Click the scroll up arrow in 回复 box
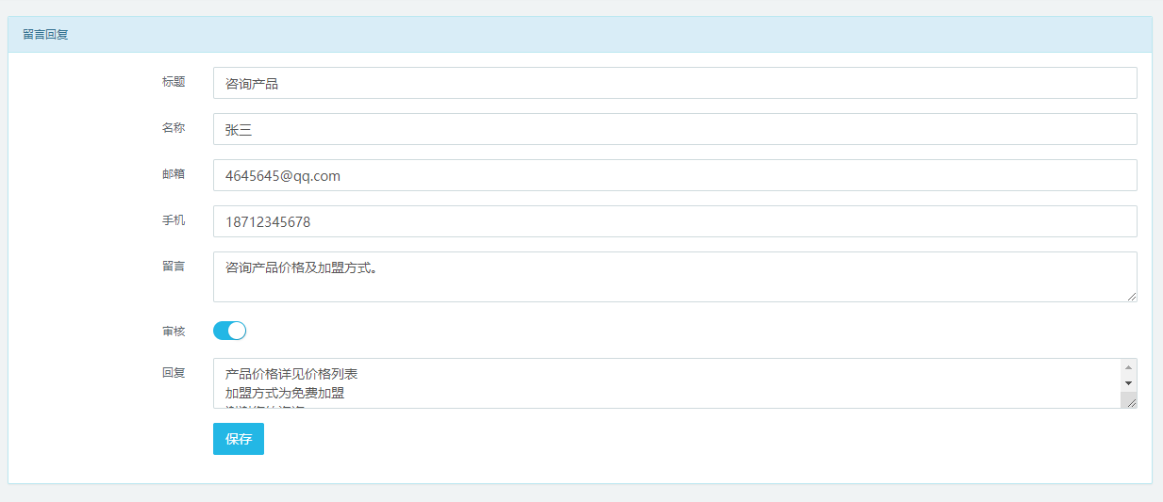Viewport: 1163px width, 502px height. 1128,367
